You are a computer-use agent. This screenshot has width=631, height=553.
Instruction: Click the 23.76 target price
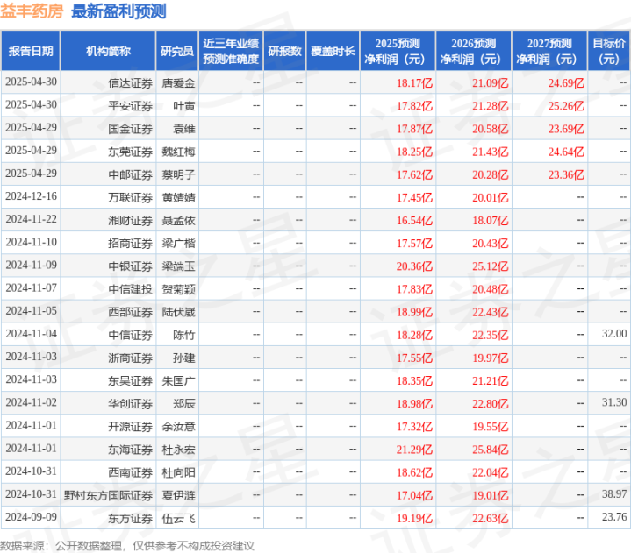click(614, 517)
